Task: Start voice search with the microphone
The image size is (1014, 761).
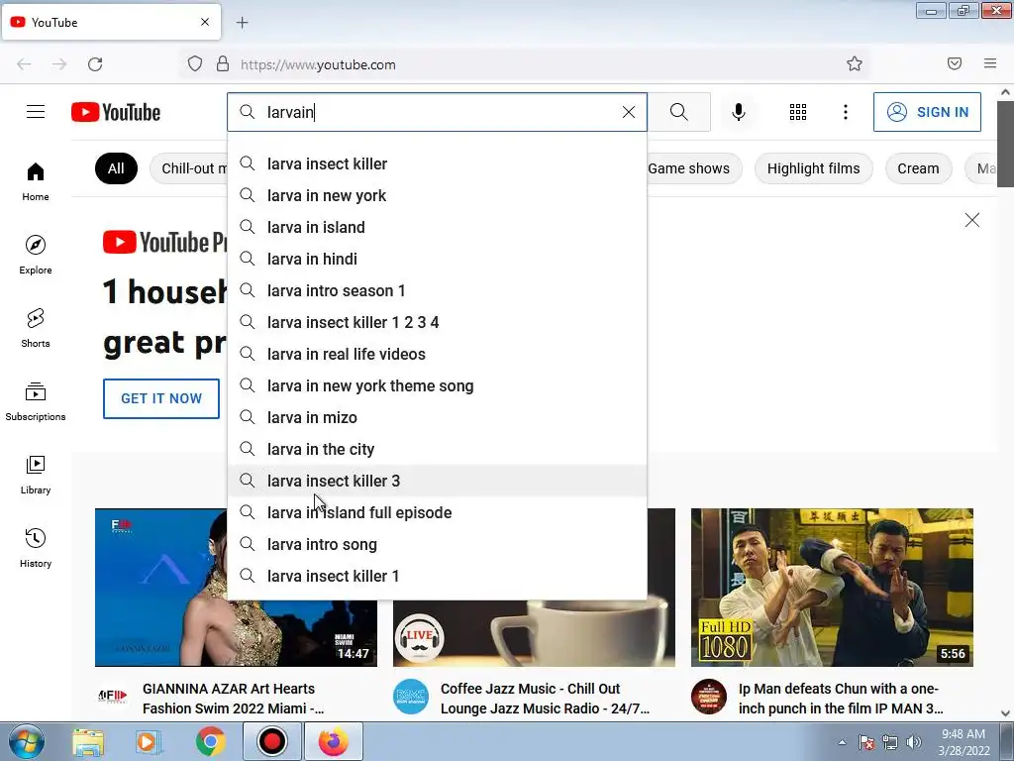Action: (739, 112)
